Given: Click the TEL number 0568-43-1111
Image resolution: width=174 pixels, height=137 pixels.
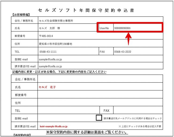Looking at the screenshot, I should coord(48,51).
